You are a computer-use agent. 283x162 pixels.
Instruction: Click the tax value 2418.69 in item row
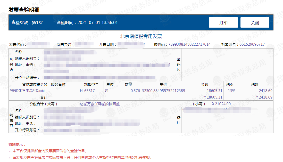[265, 91]
